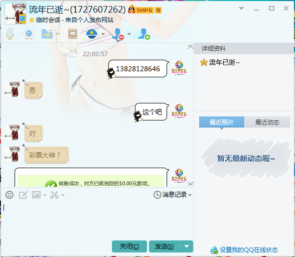295x257 pixels.
Task: Click the contact avatar beside the 对 message
Action: point(12,133)
